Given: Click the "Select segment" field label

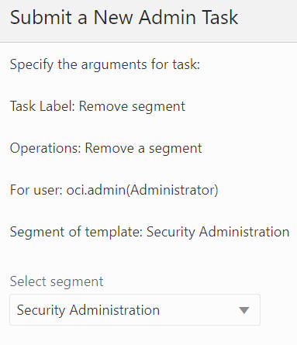Looking at the screenshot, I should (57, 281).
